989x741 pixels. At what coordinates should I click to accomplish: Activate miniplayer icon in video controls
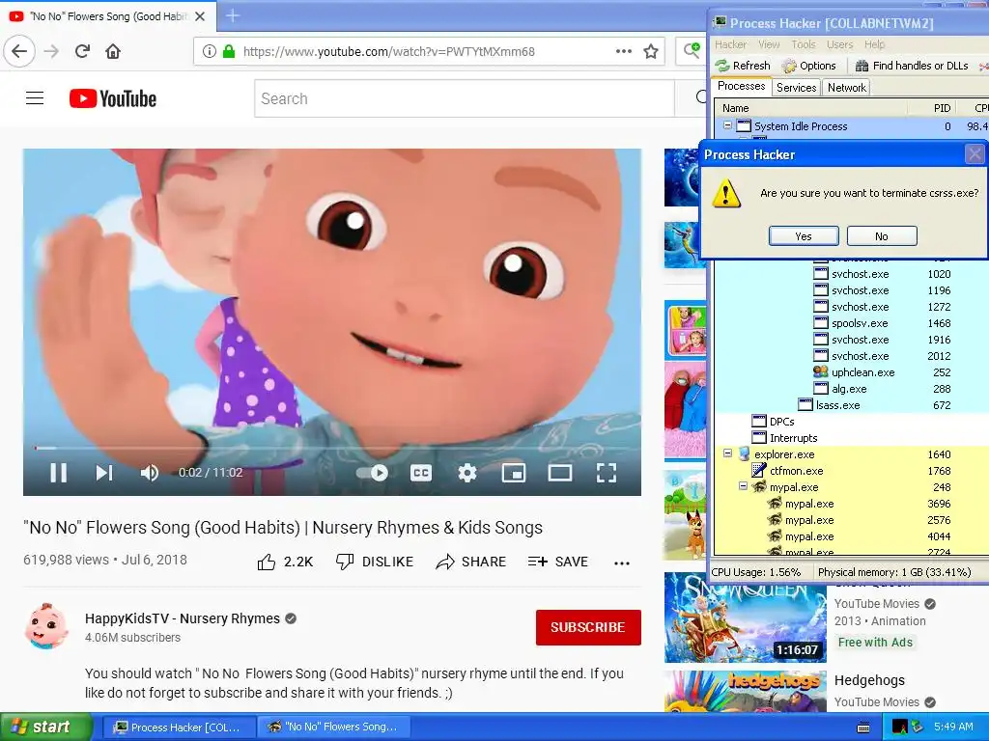[514, 473]
